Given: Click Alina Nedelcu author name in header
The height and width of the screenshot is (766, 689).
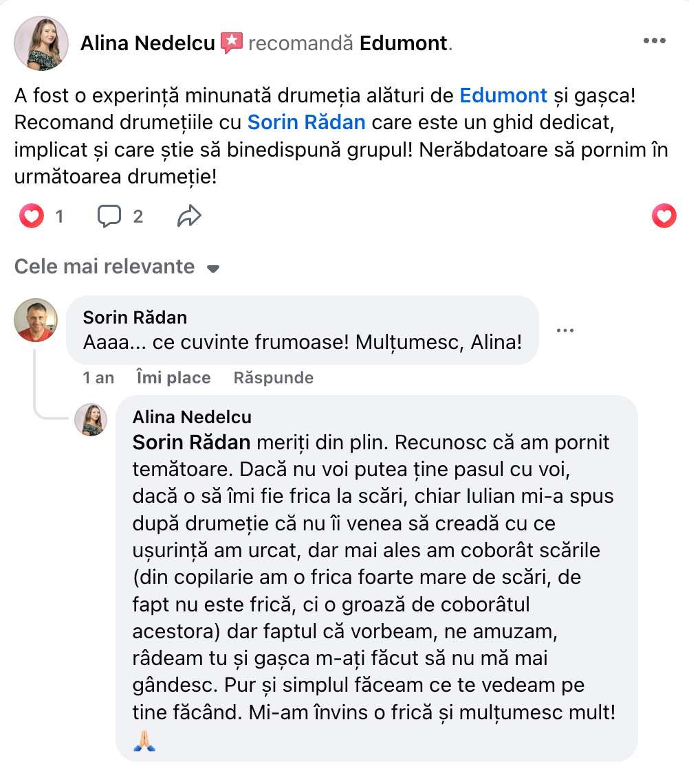Looking at the screenshot, I should coord(147,43).
